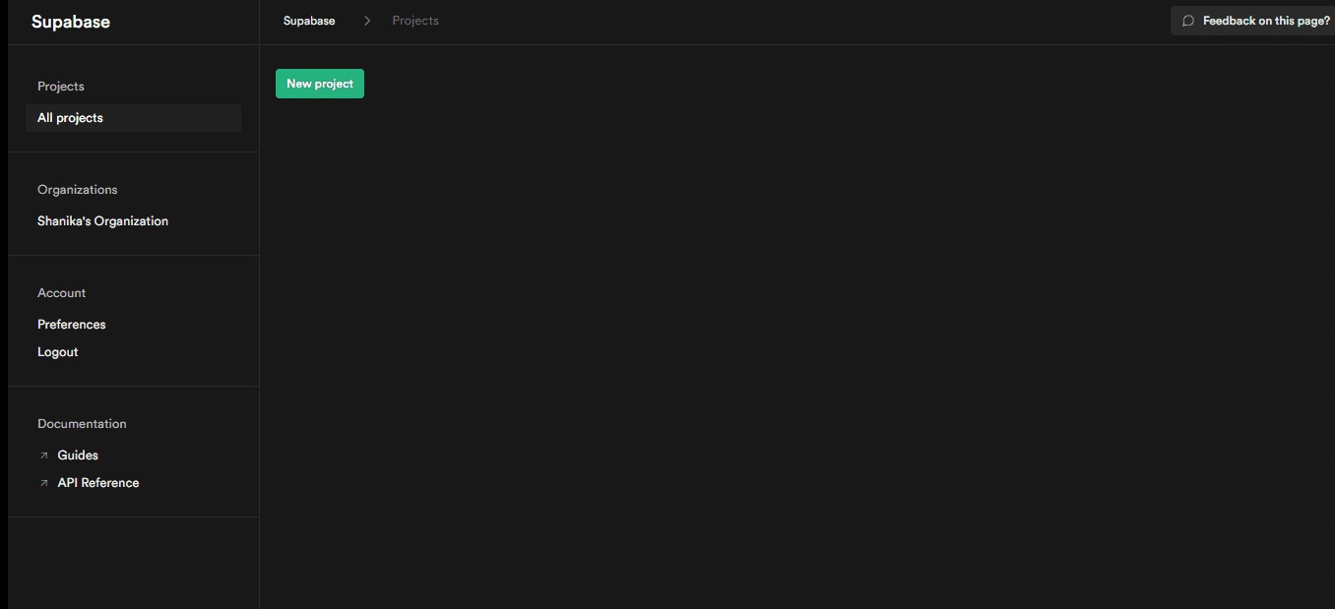Screen dimensions: 1335x609
Task: Open the Guides documentation link
Action: pos(78,456)
